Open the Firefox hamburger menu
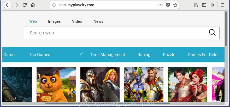 click(x=222, y=5)
